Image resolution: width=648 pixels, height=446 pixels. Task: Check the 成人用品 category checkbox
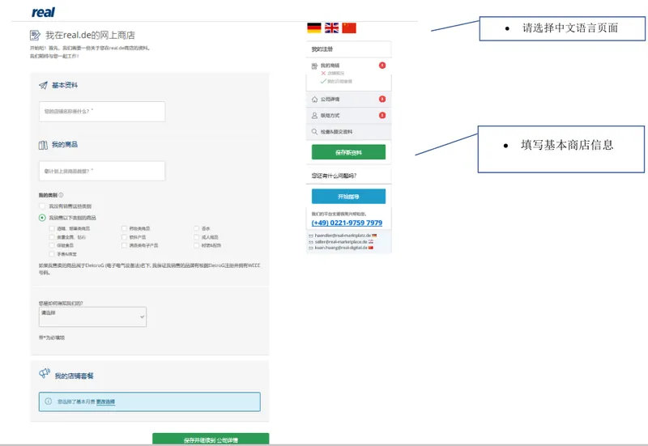coord(196,237)
